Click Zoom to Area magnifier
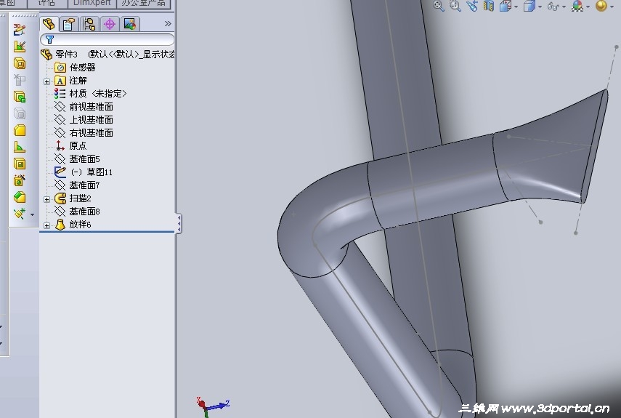This screenshot has height=418, width=621. pos(455,6)
